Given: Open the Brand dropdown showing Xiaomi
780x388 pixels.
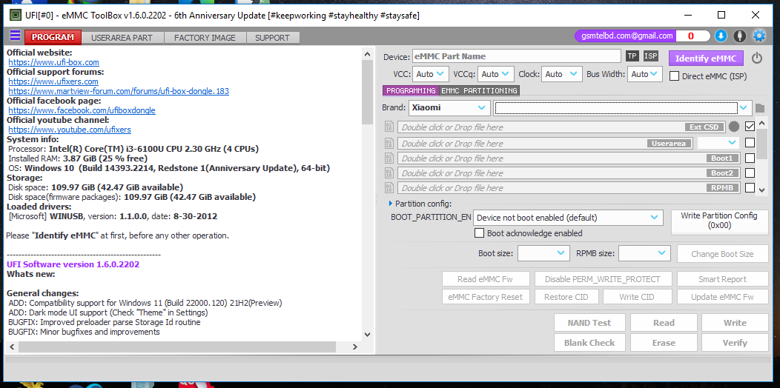Looking at the screenshot, I should tap(449, 107).
